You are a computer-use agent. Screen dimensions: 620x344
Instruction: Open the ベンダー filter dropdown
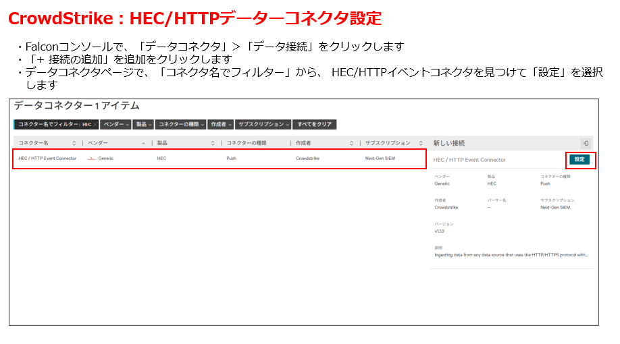click(116, 125)
